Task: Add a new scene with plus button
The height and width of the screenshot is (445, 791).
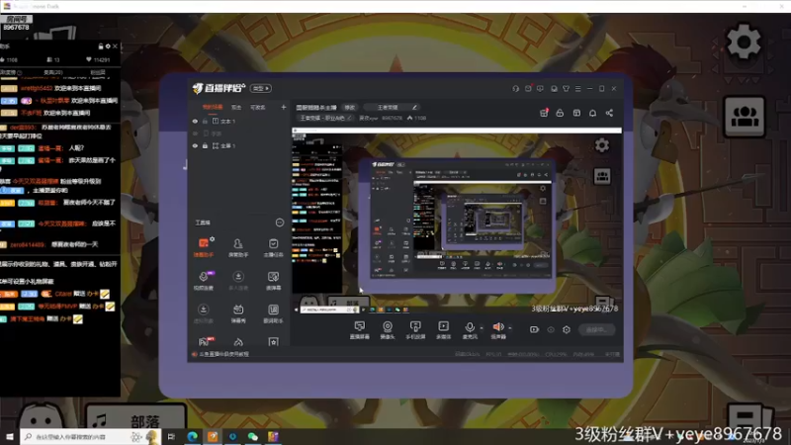Action: tap(284, 107)
